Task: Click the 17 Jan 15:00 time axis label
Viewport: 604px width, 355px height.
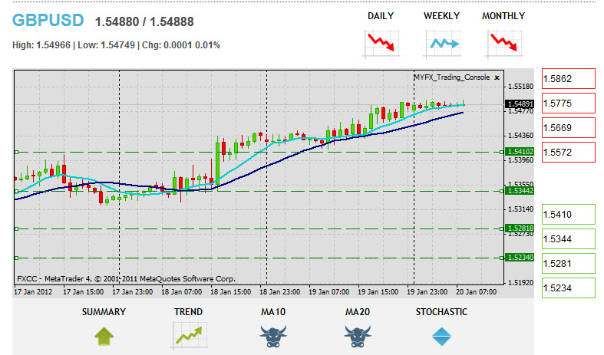Action: pyautogui.click(x=83, y=292)
